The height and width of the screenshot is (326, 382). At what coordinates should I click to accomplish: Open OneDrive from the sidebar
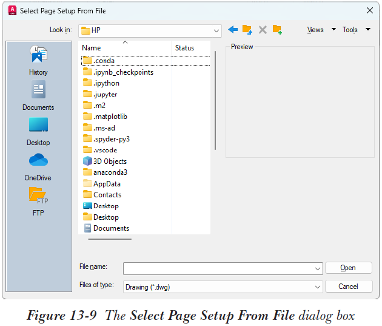pos(38,167)
